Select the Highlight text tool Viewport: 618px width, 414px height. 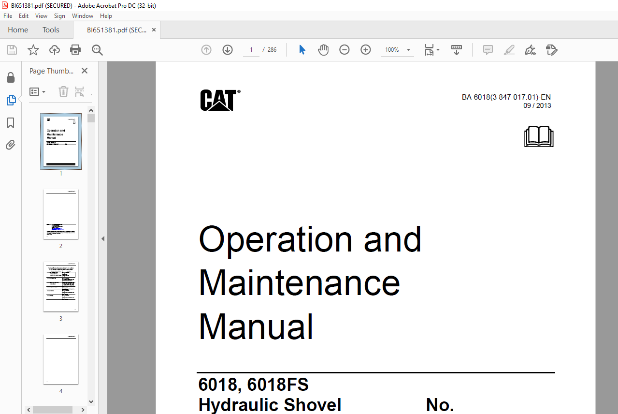(509, 50)
